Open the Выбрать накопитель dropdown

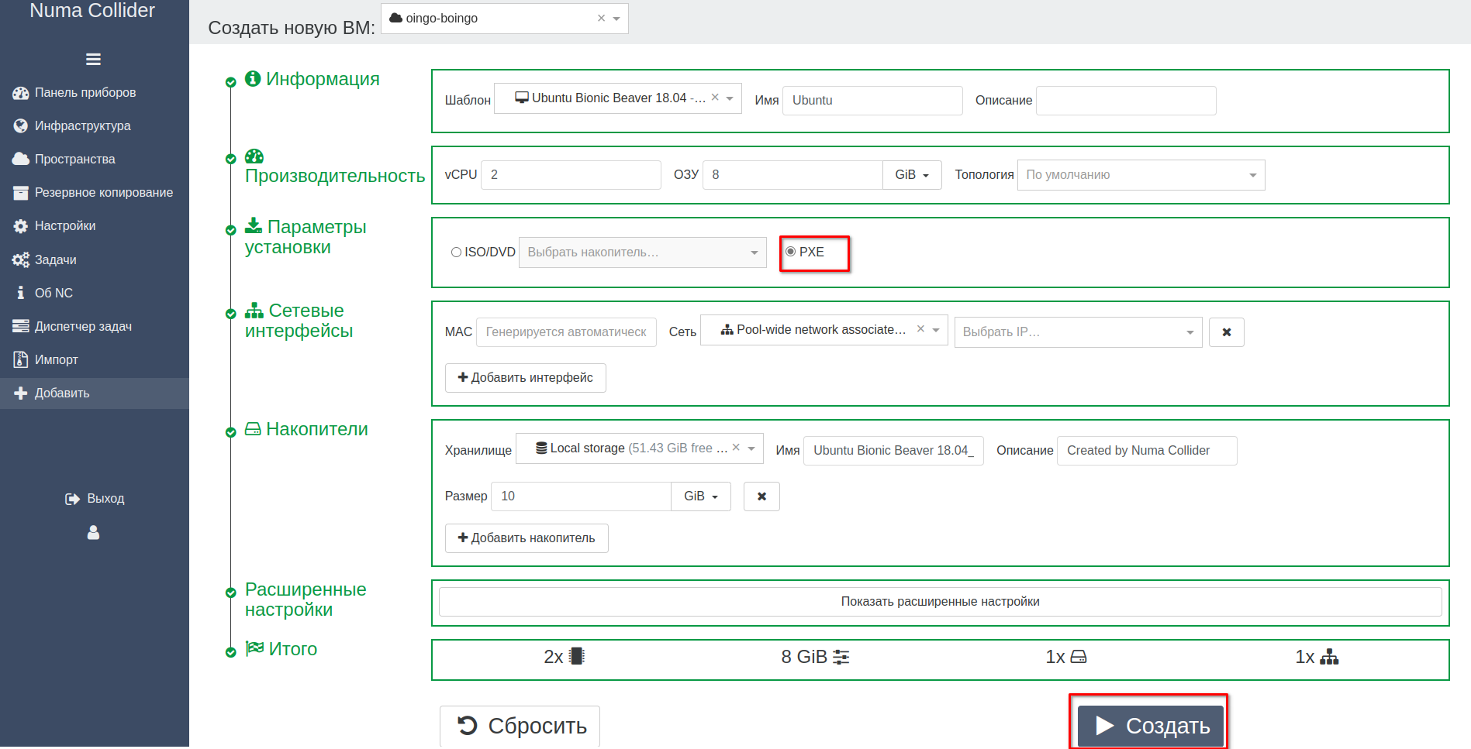[x=642, y=253]
